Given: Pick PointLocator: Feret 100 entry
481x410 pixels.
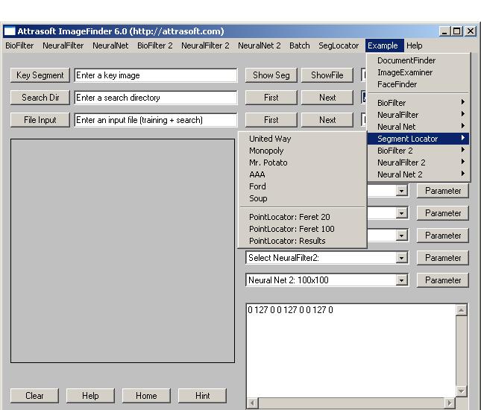Looking at the screenshot, I should [x=292, y=229].
